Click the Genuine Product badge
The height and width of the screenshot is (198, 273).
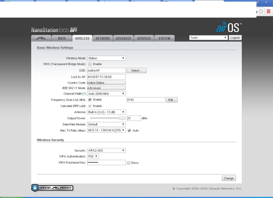(52, 188)
